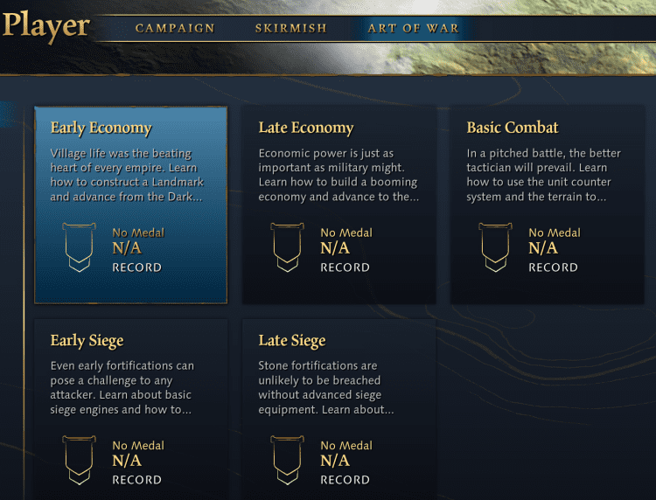656x500 pixels.
Task: Open the Late Economy challenge title
Action: point(306,128)
